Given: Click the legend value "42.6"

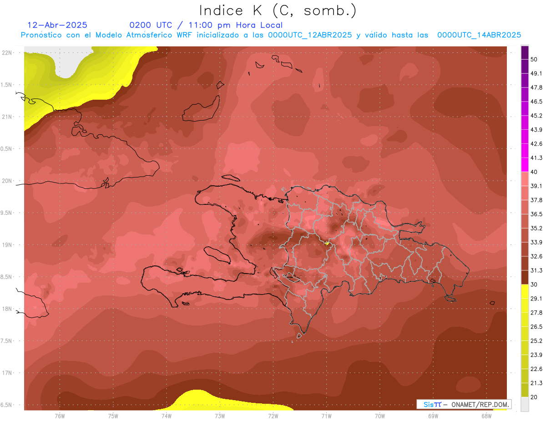Looking at the screenshot, I should [x=536, y=144].
